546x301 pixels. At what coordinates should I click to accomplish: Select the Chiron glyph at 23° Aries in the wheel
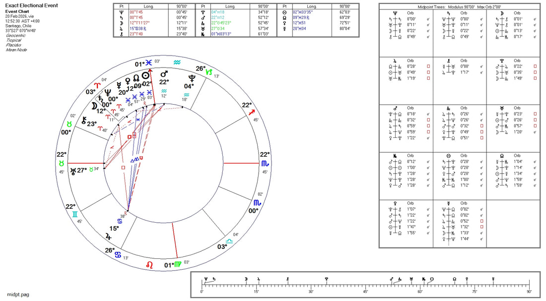84,120
